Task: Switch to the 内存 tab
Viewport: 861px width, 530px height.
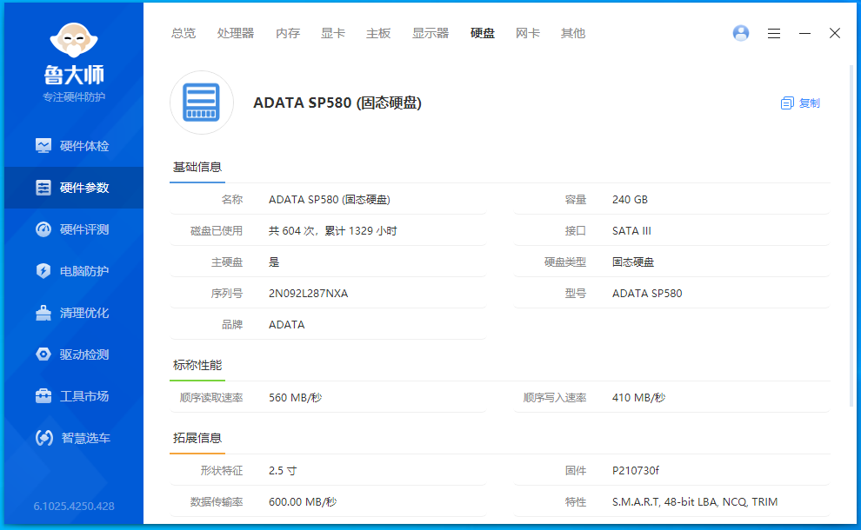Action: [x=288, y=34]
